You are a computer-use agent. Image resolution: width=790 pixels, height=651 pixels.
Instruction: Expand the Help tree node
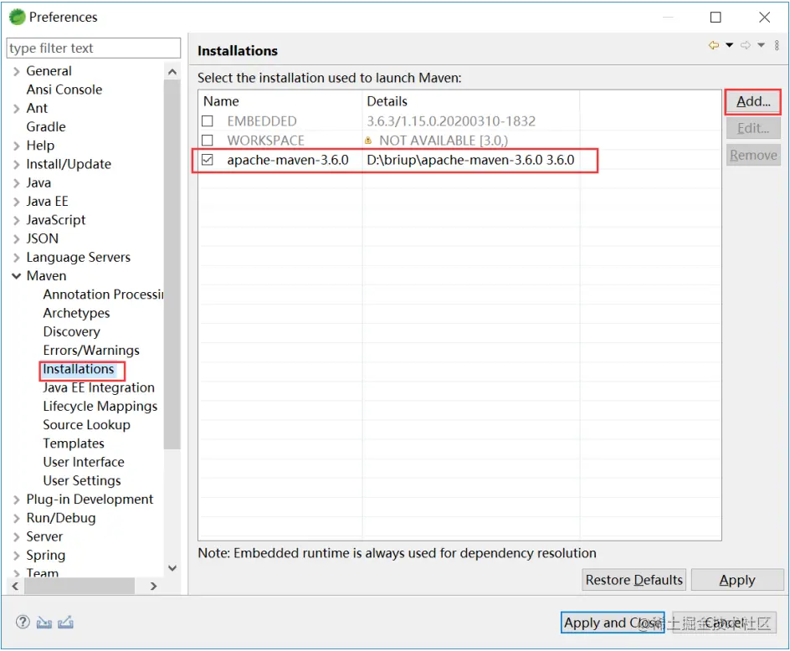point(17,146)
